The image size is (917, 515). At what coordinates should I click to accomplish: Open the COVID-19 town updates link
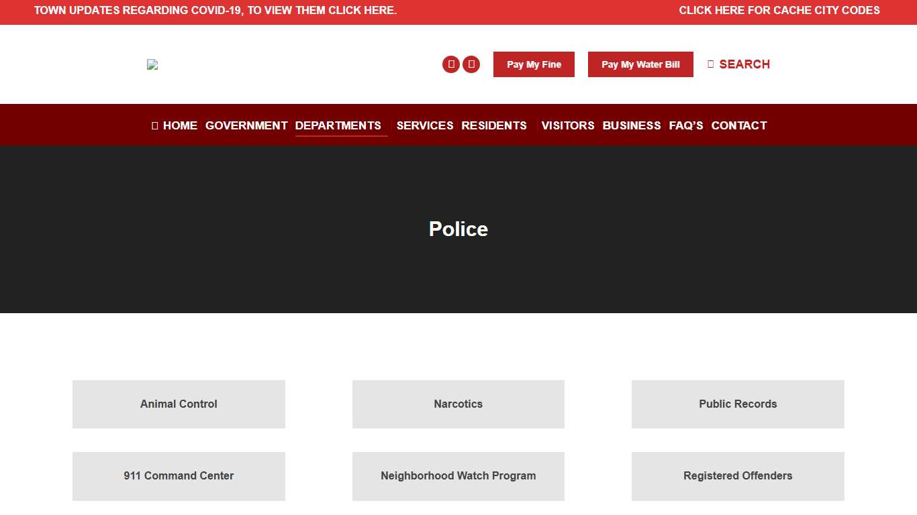coord(216,10)
